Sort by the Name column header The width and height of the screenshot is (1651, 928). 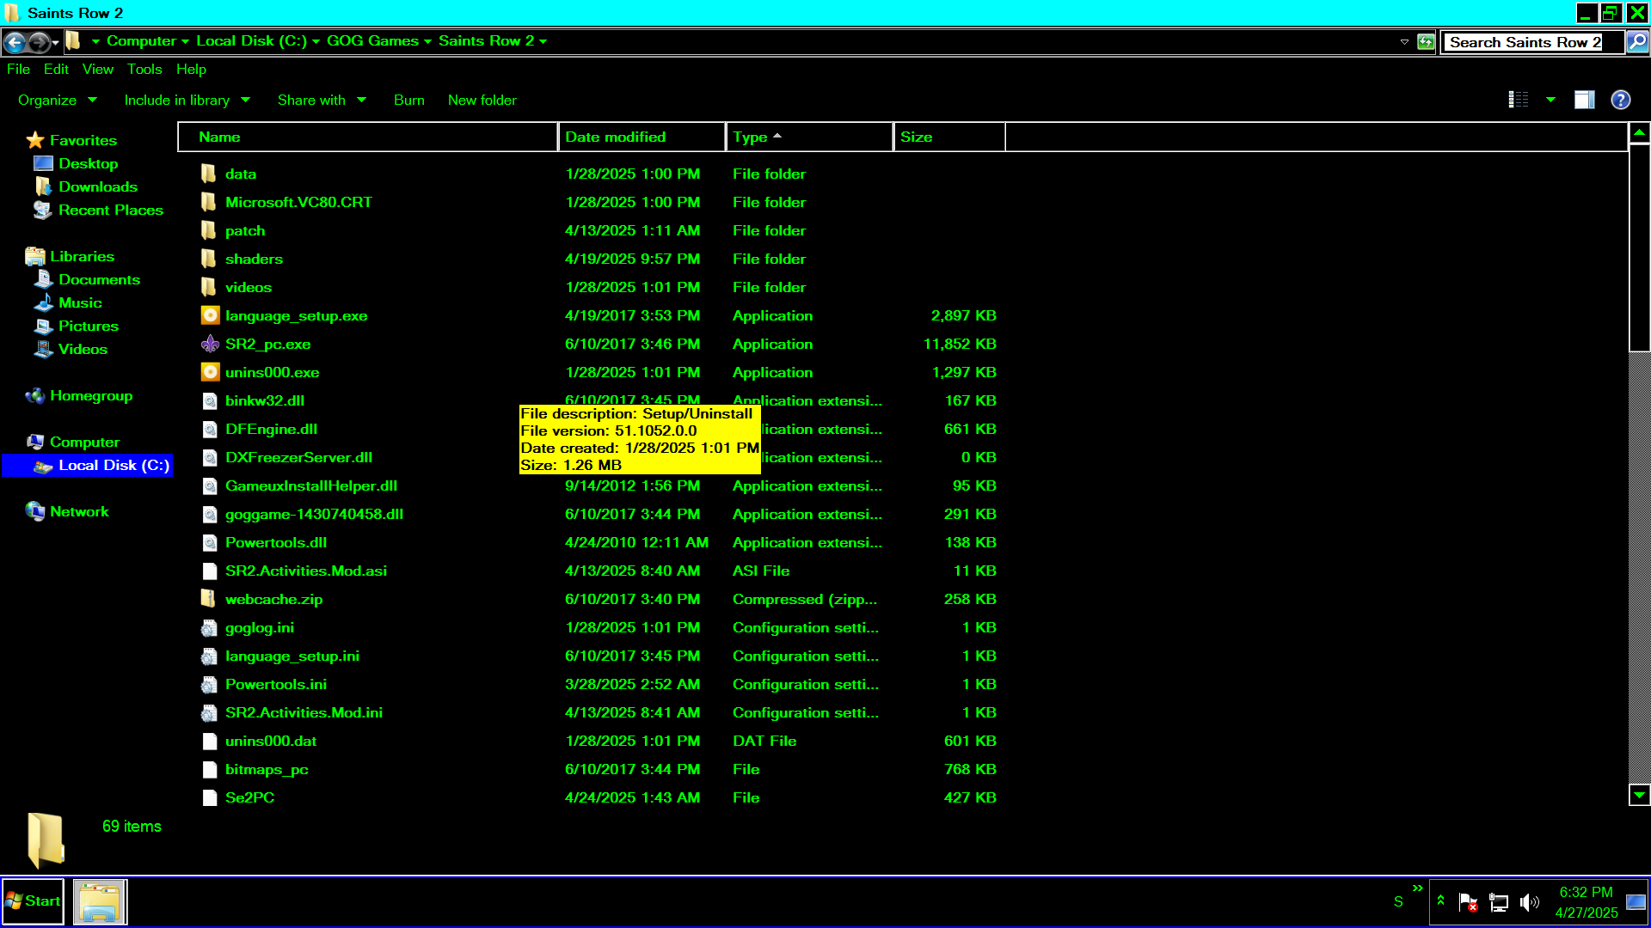coord(368,137)
